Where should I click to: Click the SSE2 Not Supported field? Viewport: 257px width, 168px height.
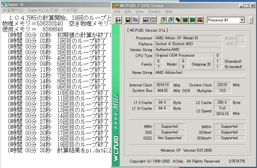[x=170, y=138]
